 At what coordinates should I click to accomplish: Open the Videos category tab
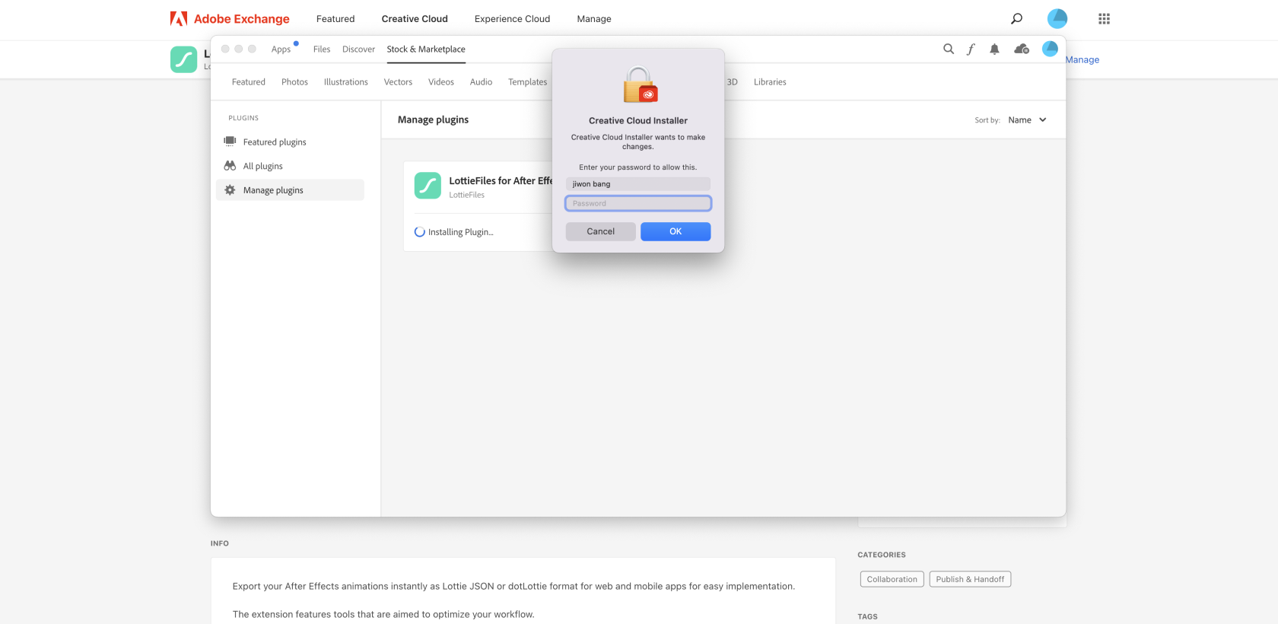pos(441,82)
